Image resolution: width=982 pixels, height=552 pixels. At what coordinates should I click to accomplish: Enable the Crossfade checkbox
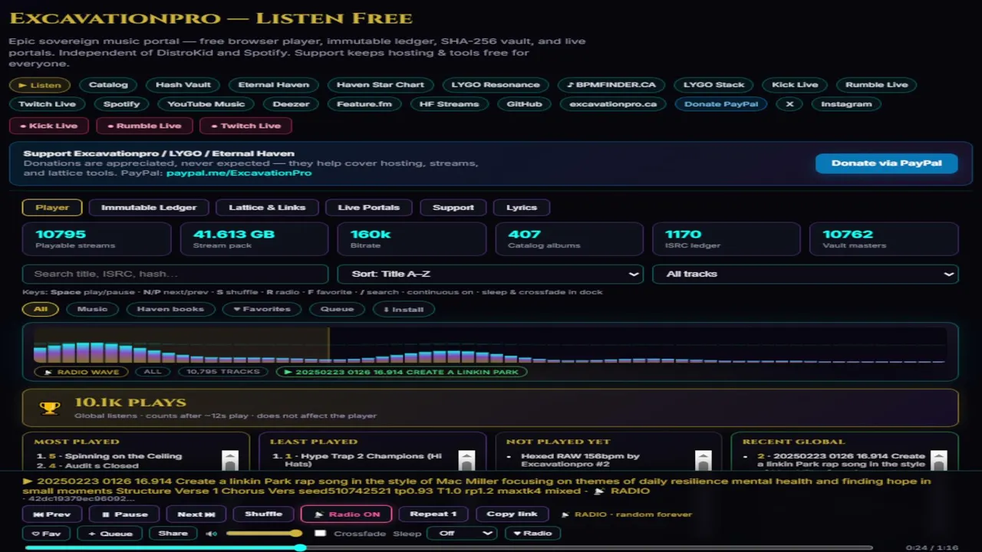(x=320, y=534)
